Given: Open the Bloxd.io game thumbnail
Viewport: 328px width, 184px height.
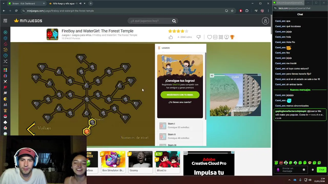Looking at the screenshot, I should [x=168, y=162].
